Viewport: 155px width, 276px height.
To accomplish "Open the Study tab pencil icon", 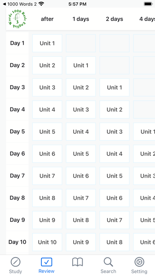I will pos(15,262).
